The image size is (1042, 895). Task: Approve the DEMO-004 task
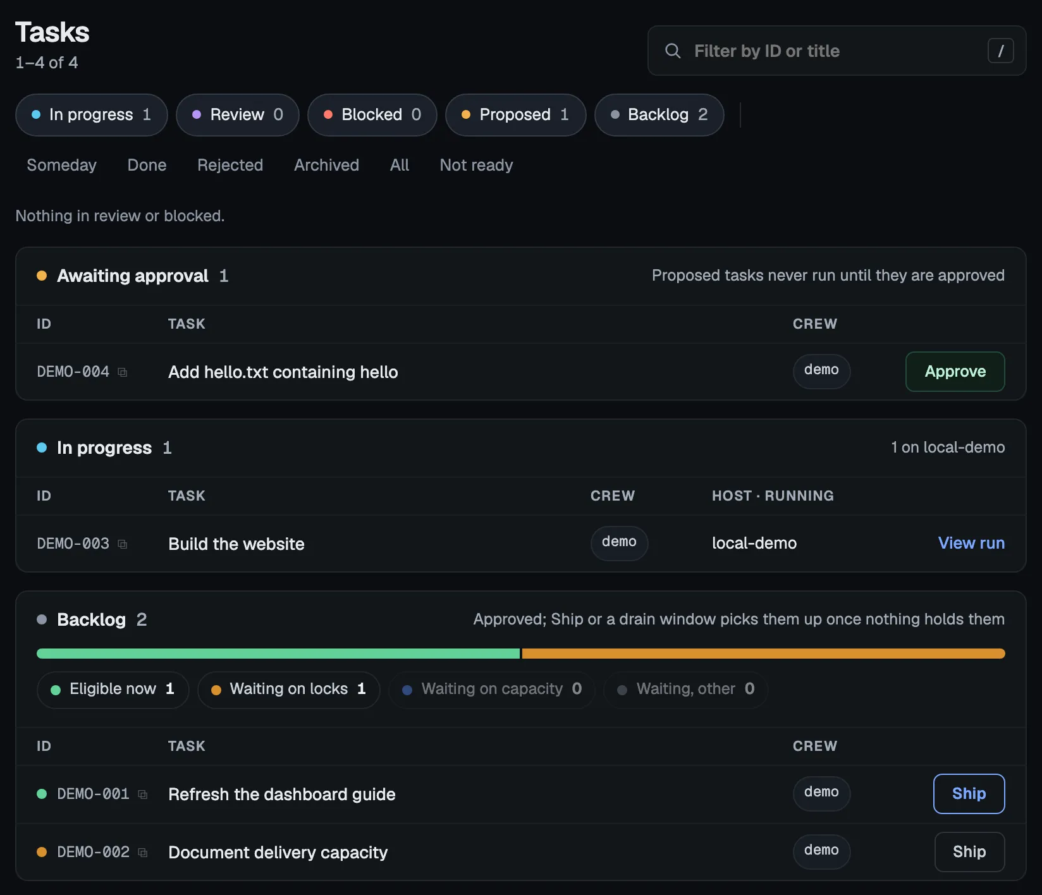(955, 372)
